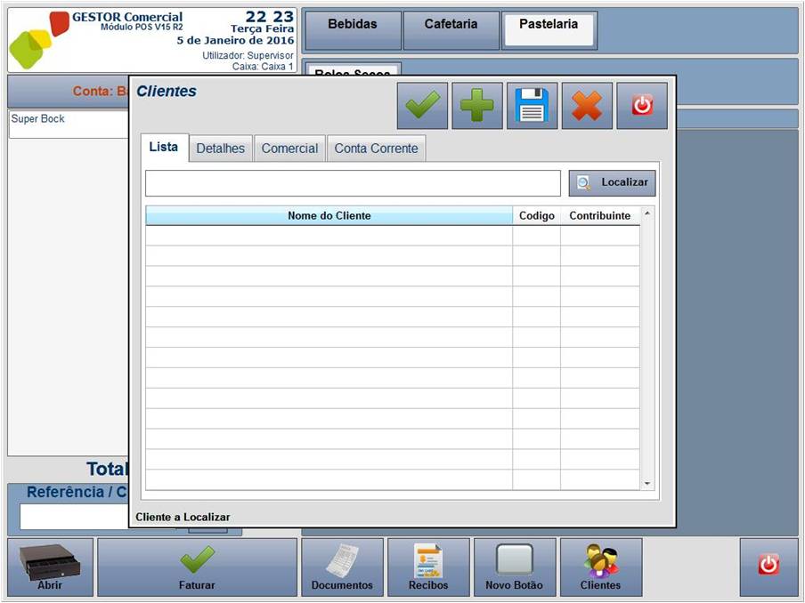Click the Novo Botão button
This screenshot has height=603, width=805.
click(515, 567)
